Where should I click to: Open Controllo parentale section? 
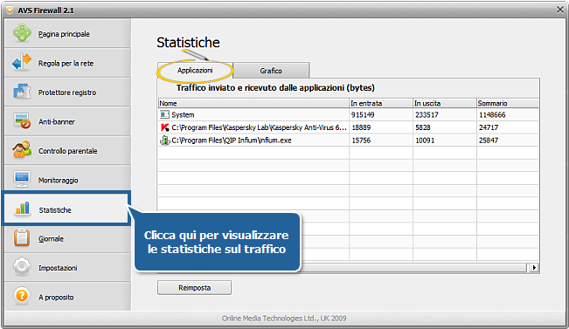coord(67,151)
